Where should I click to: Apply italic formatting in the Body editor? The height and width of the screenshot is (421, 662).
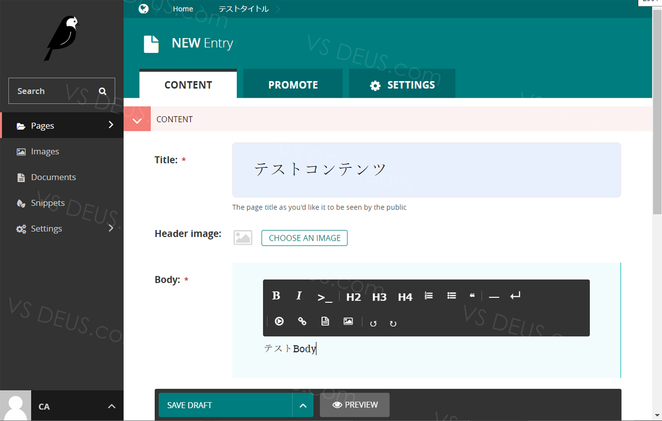[x=299, y=296]
